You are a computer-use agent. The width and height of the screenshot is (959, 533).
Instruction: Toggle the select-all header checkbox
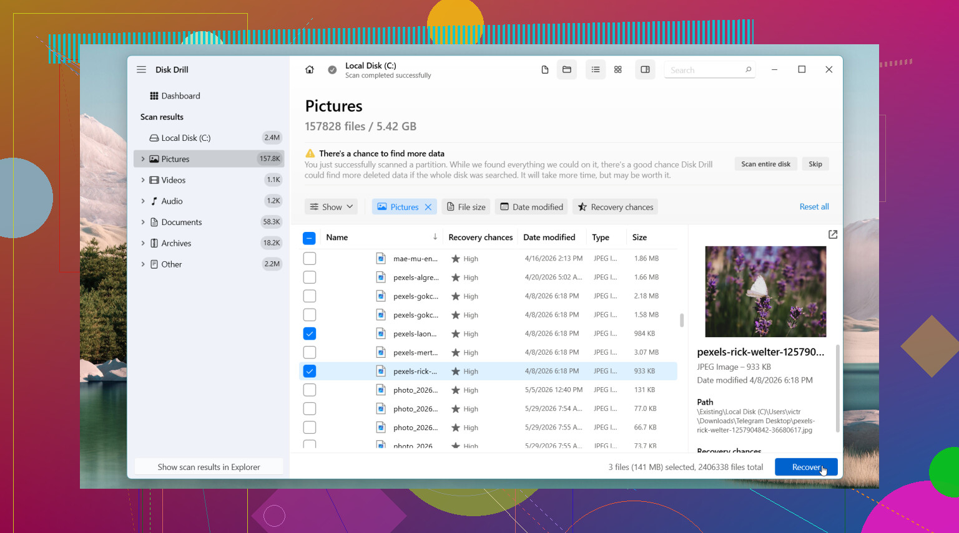[309, 238]
